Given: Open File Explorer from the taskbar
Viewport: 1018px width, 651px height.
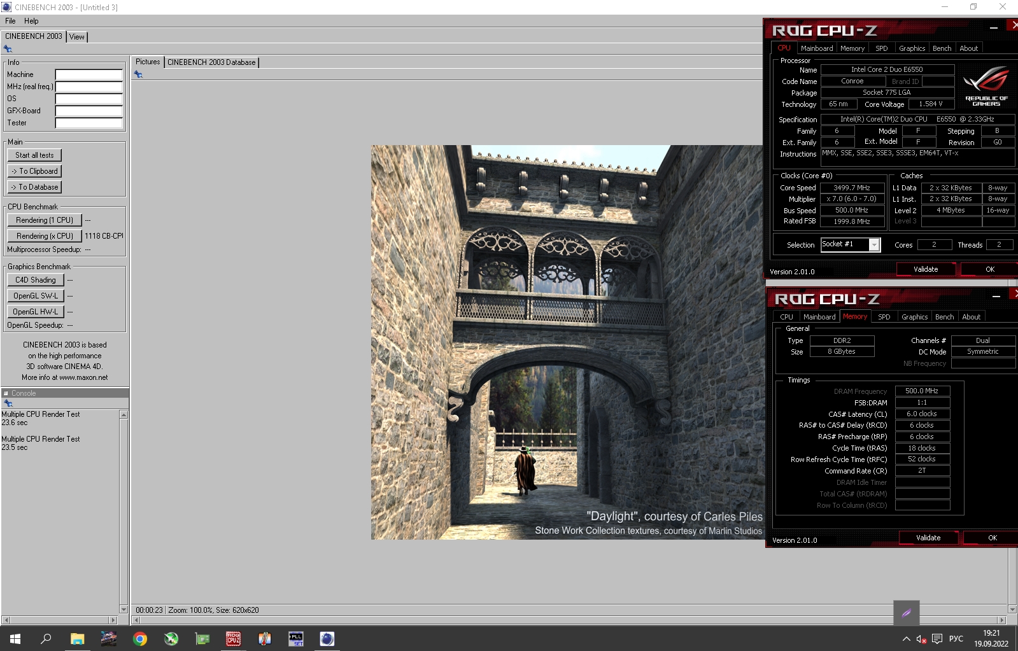Looking at the screenshot, I should click(77, 639).
